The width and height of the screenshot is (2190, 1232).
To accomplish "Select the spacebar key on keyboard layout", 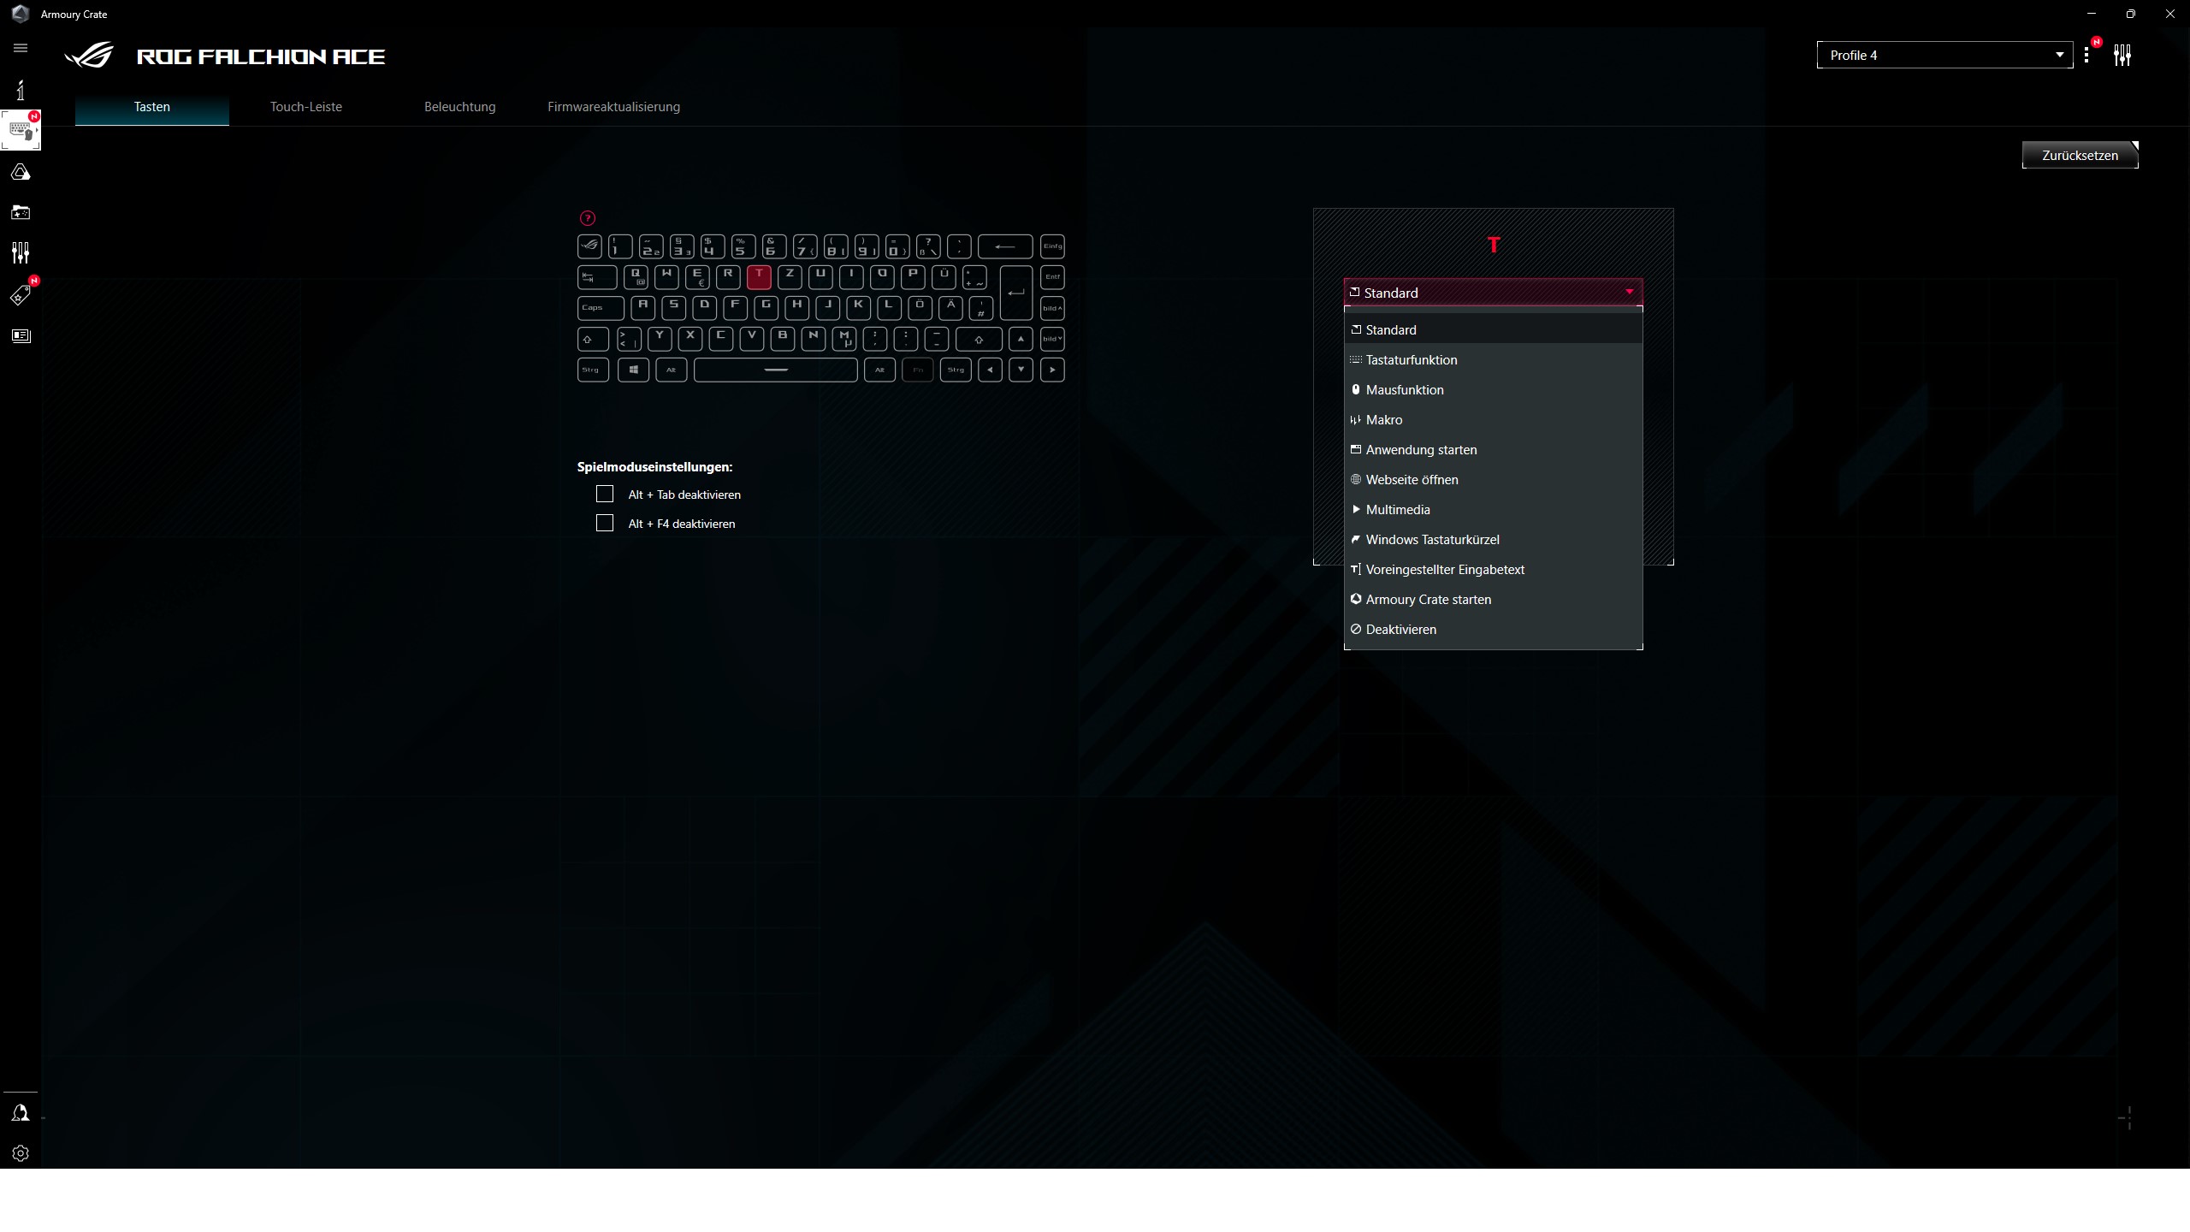I will pyautogui.click(x=775, y=370).
